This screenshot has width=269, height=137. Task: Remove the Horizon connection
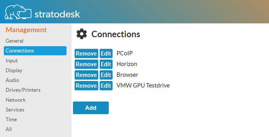[x=86, y=64]
